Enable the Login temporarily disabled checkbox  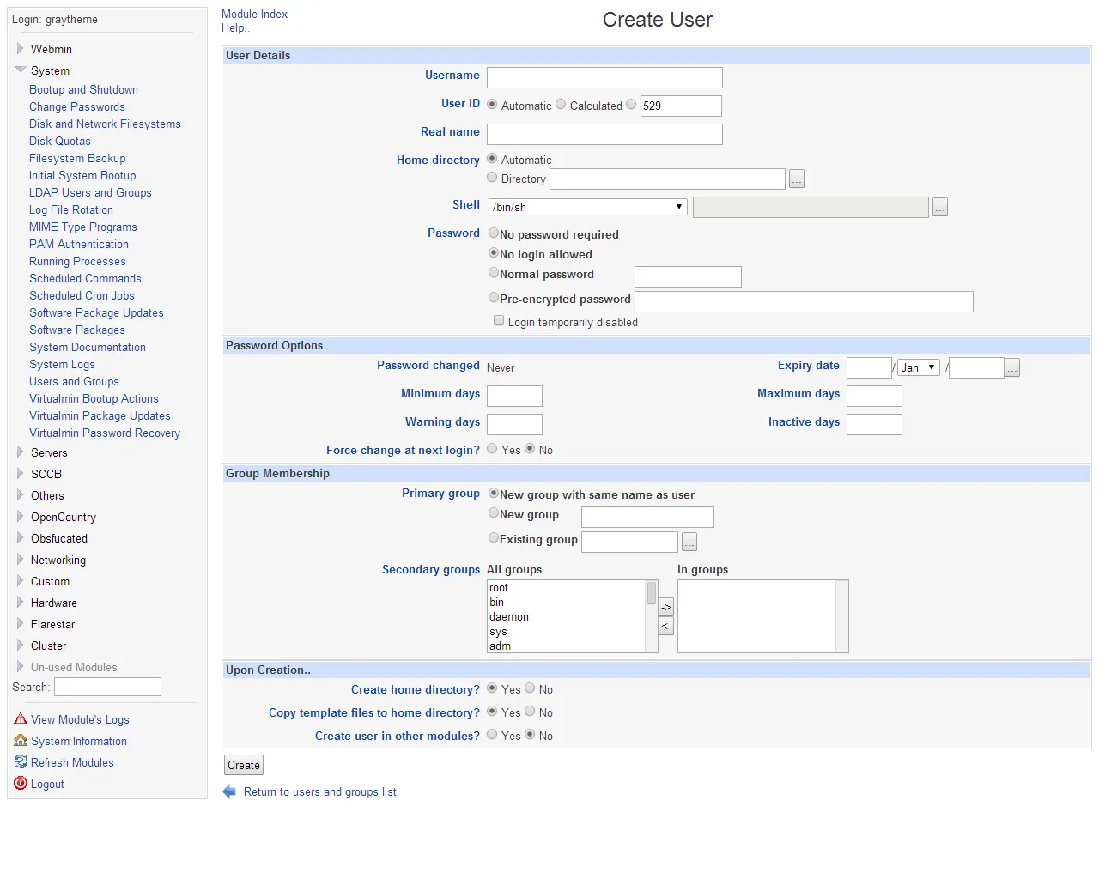point(499,320)
